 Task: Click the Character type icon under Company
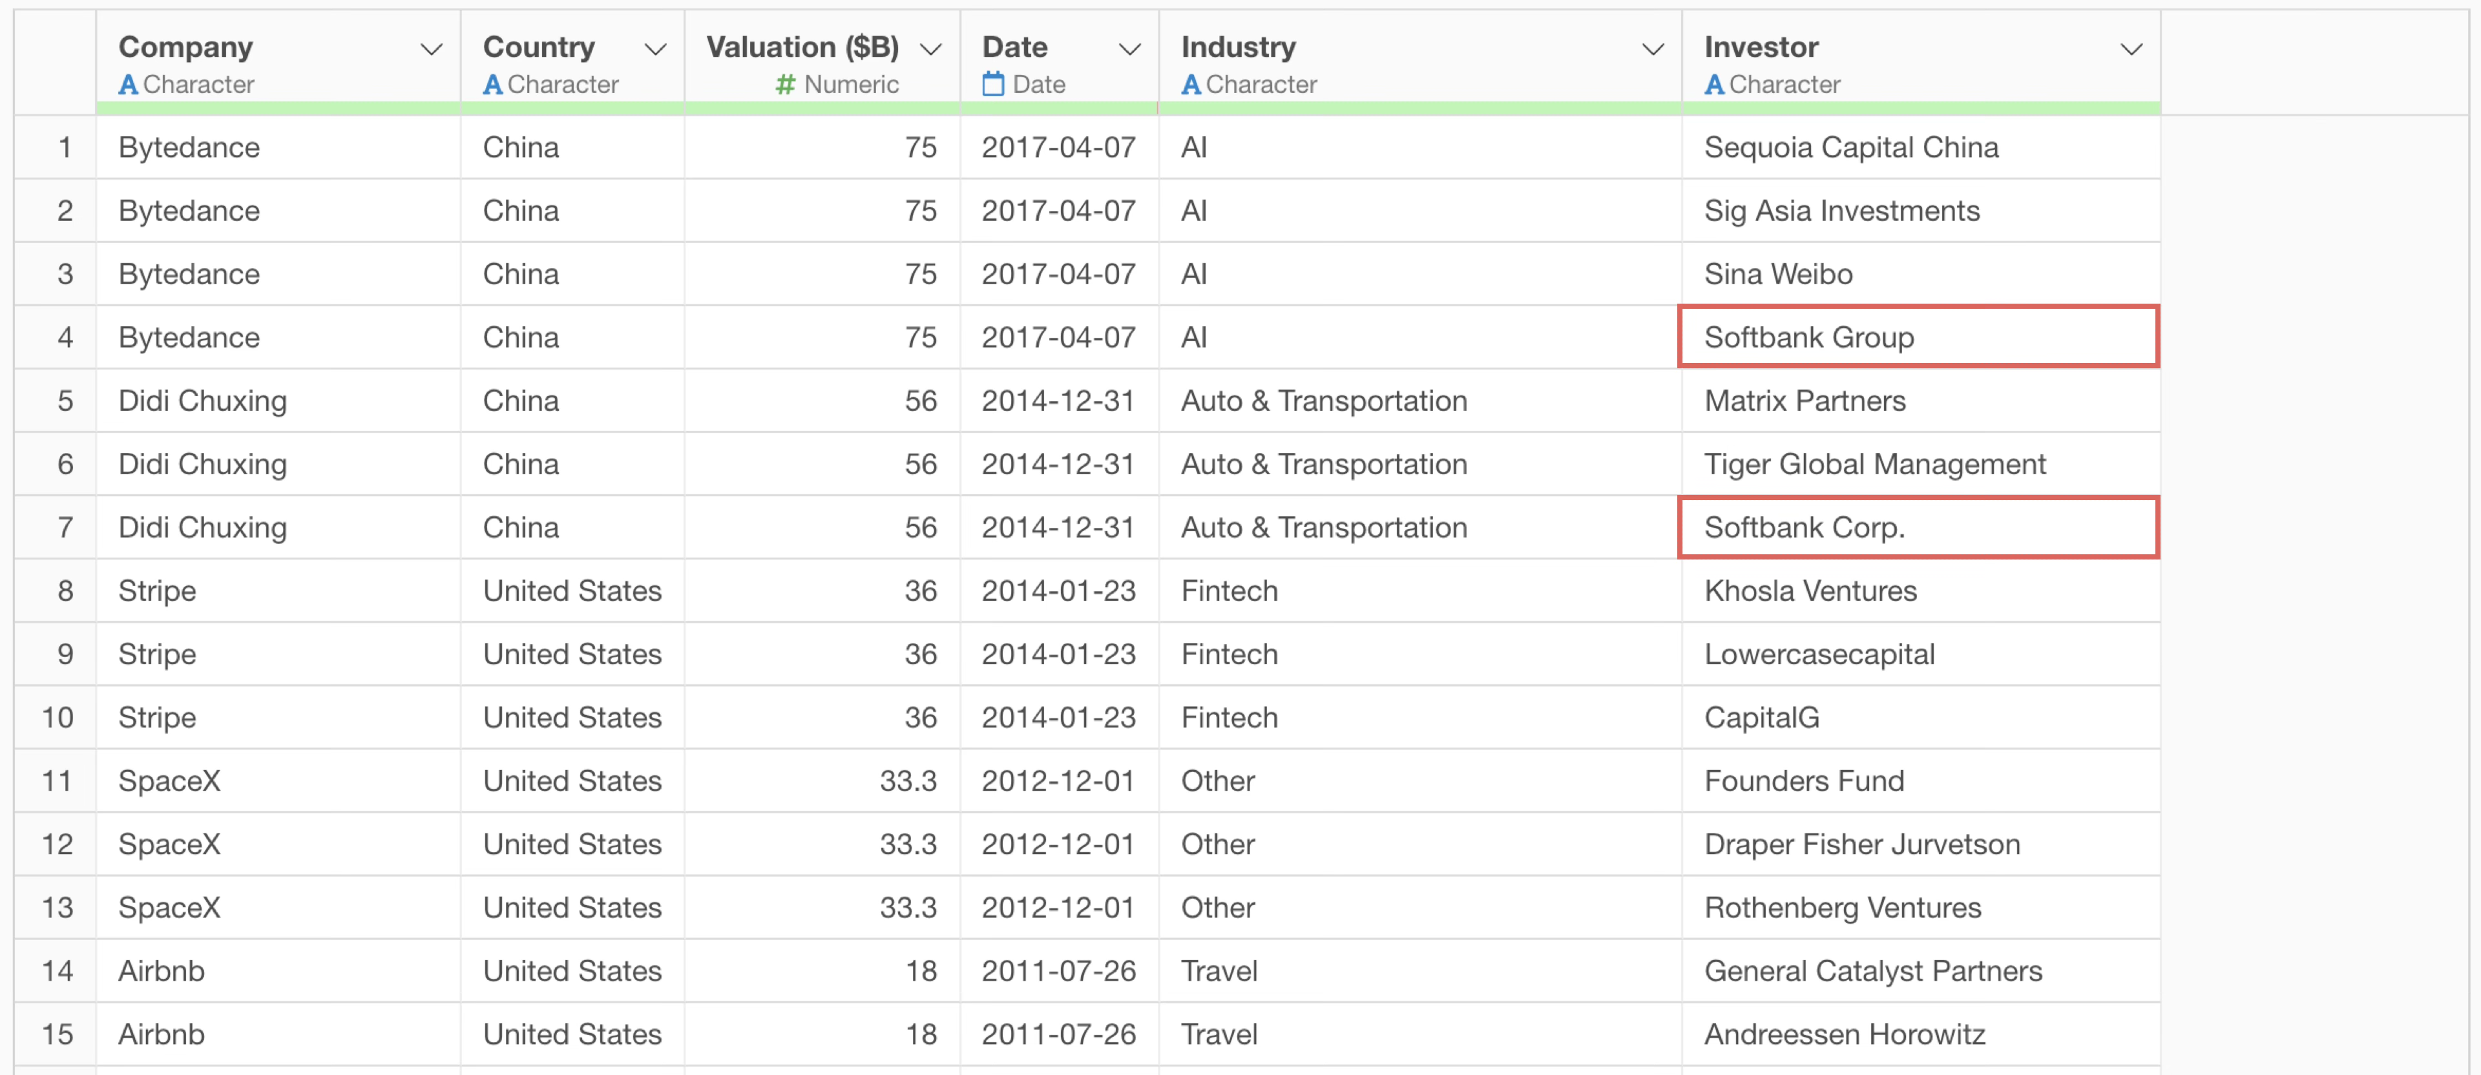click(127, 85)
